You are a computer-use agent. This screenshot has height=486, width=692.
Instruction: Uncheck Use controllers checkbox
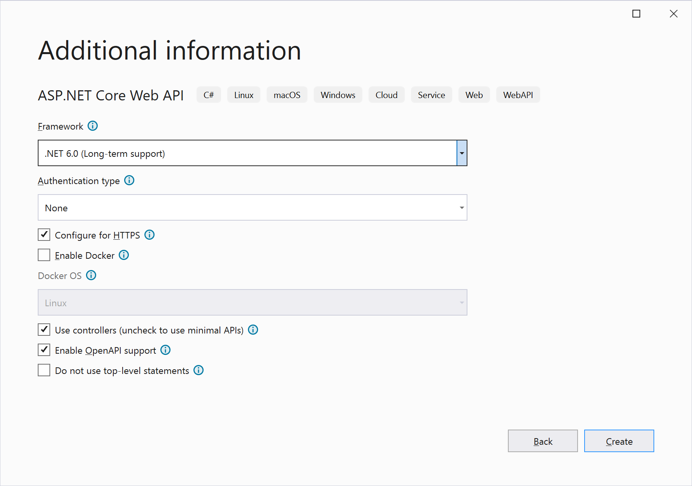click(44, 330)
